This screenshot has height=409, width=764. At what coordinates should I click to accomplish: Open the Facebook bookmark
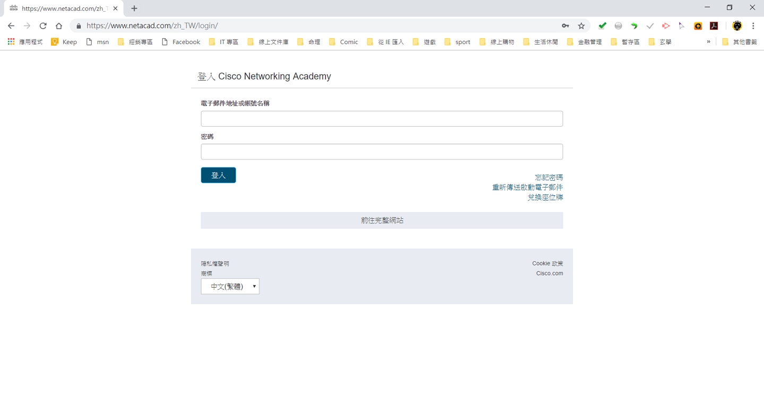(x=180, y=42)
